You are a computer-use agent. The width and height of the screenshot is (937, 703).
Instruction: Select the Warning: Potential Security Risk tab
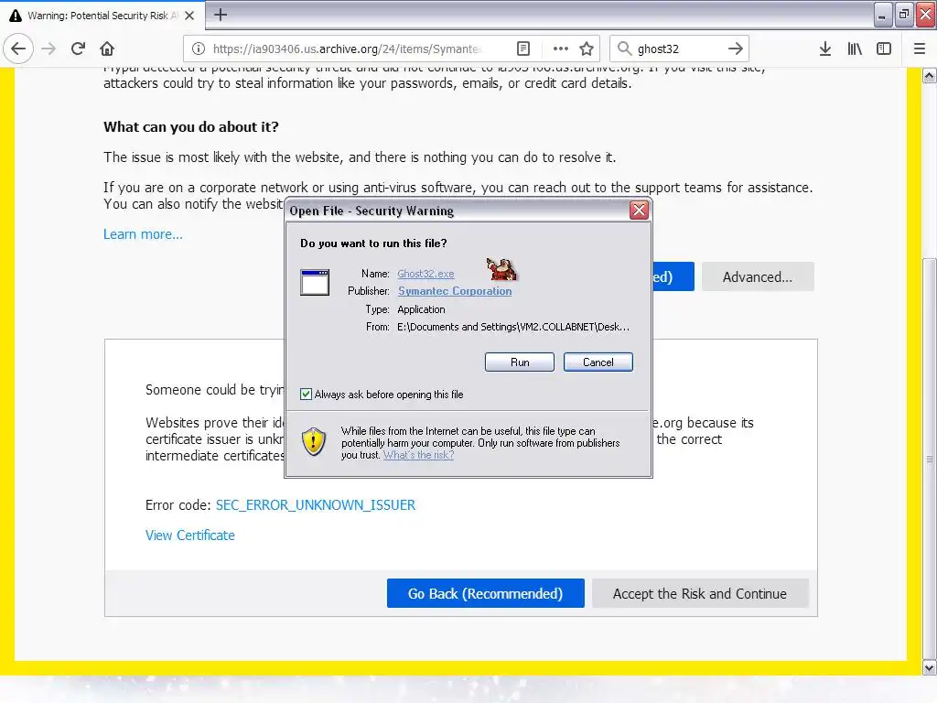(x=102, y=16)
